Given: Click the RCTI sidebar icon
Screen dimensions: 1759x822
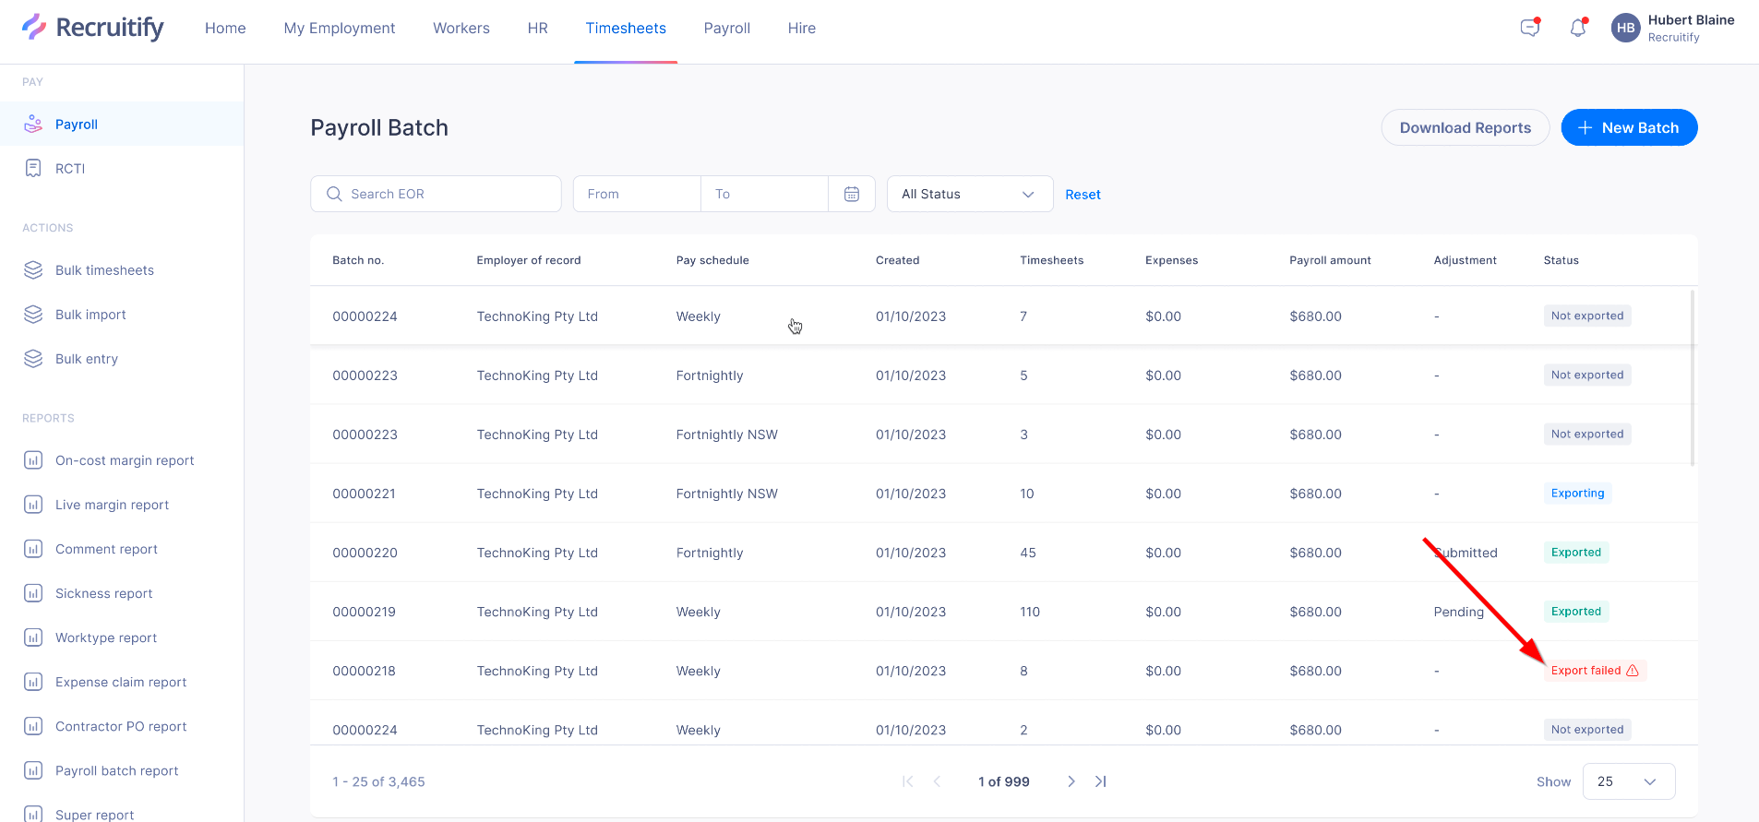Looking at the screenshot, I should point(33,168).
